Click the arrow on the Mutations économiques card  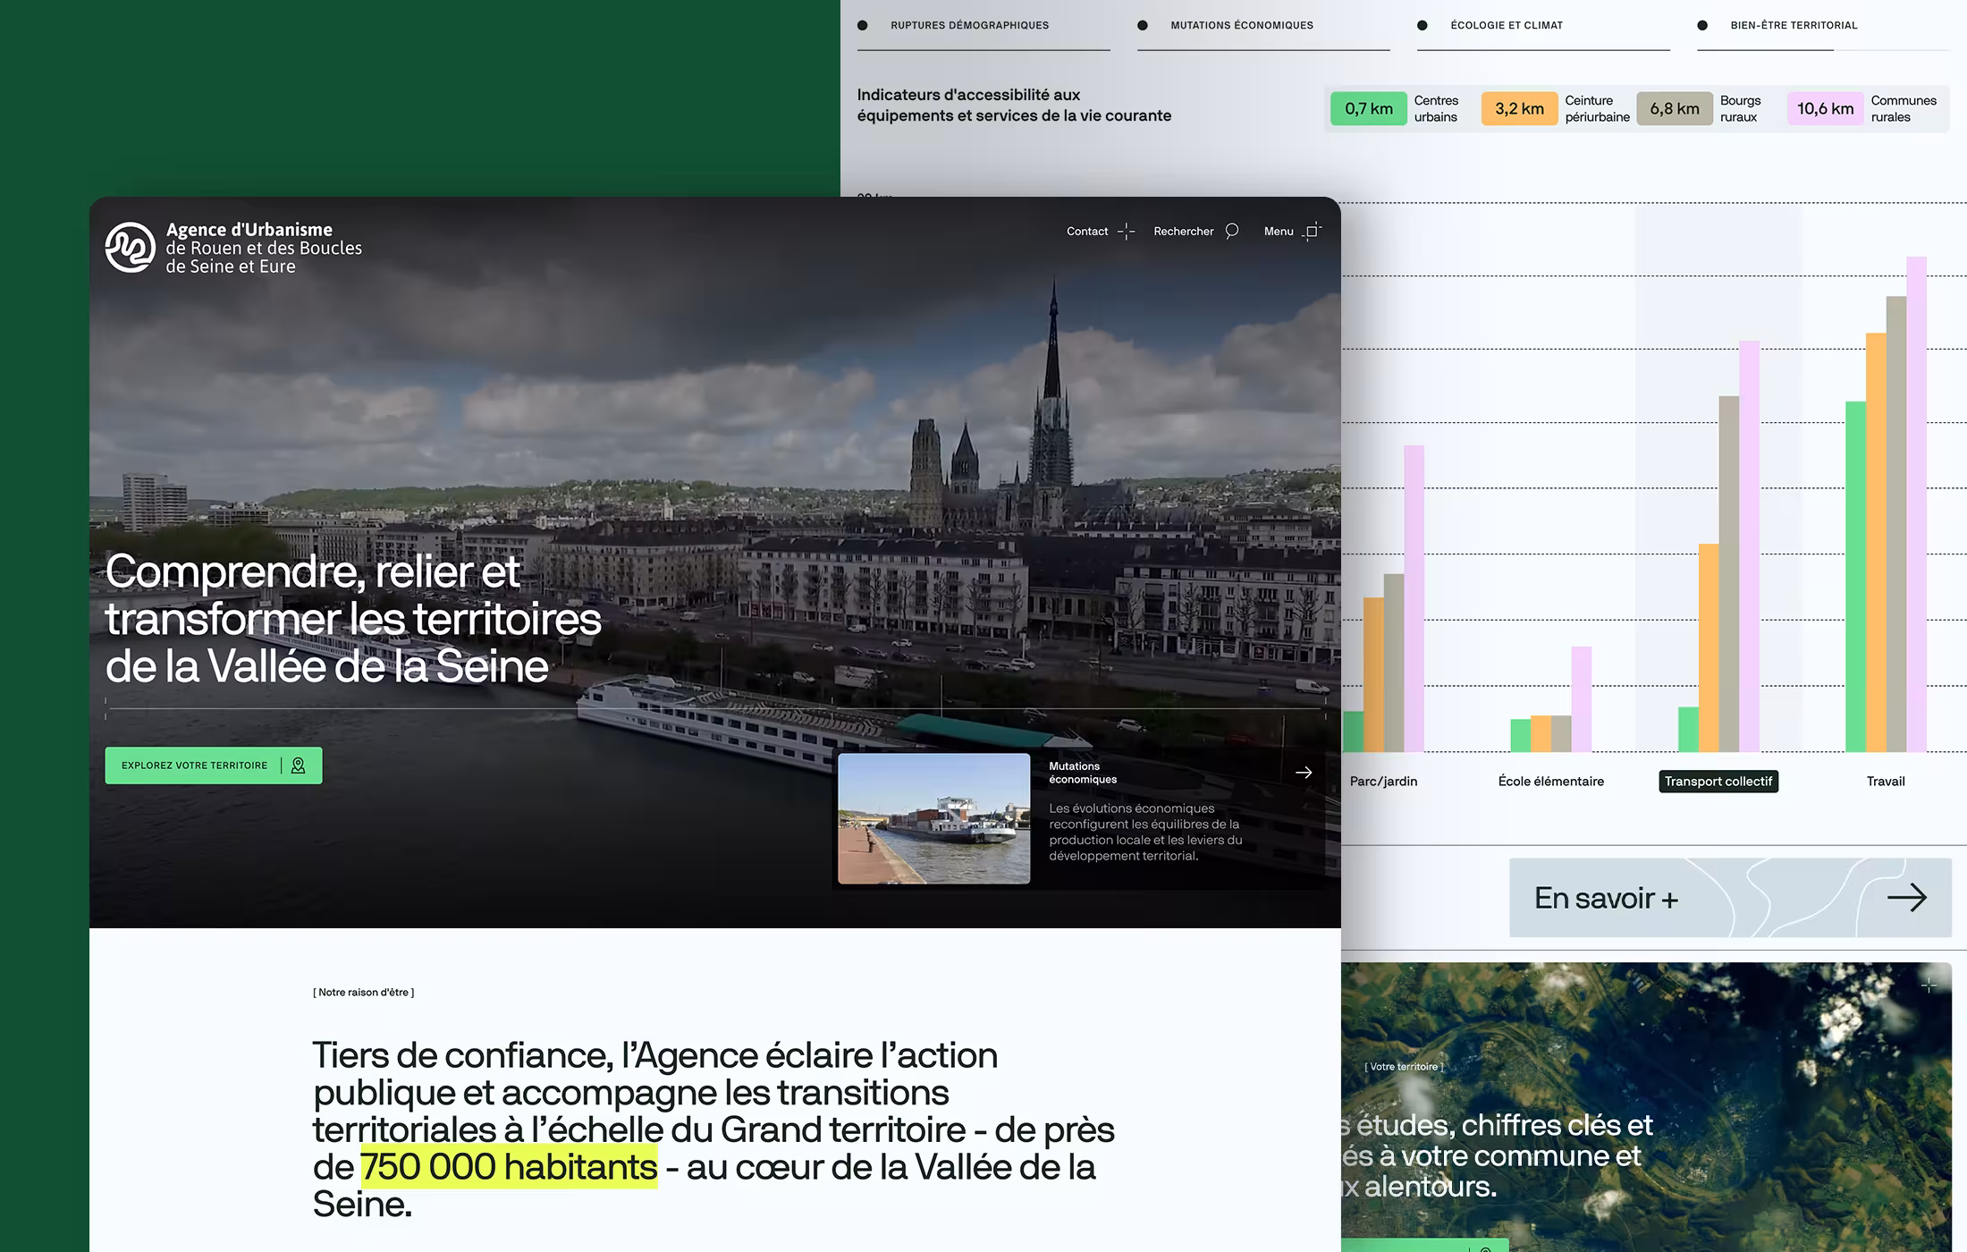pyautogui.click(x=1304, y=773)
